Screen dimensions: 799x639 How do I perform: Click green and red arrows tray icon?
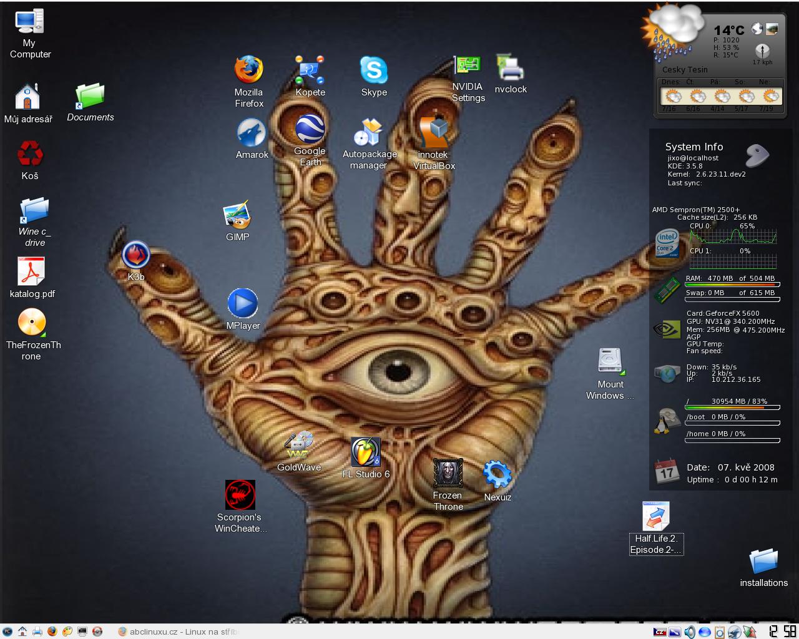pos(750,632)
